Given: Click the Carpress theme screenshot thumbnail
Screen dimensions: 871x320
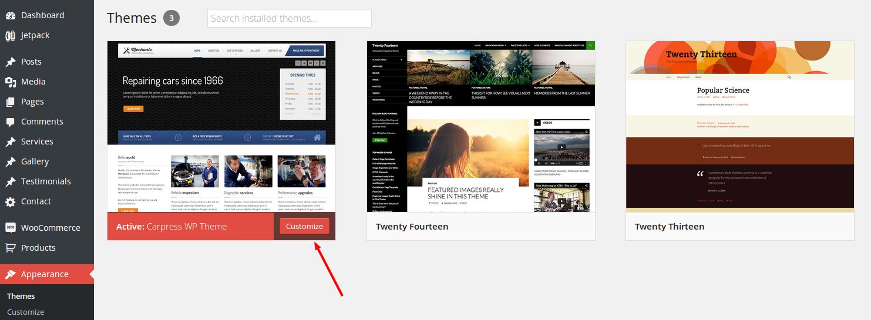Looking at the screenshot, I should pyautogui.click(x=221, y=126).
